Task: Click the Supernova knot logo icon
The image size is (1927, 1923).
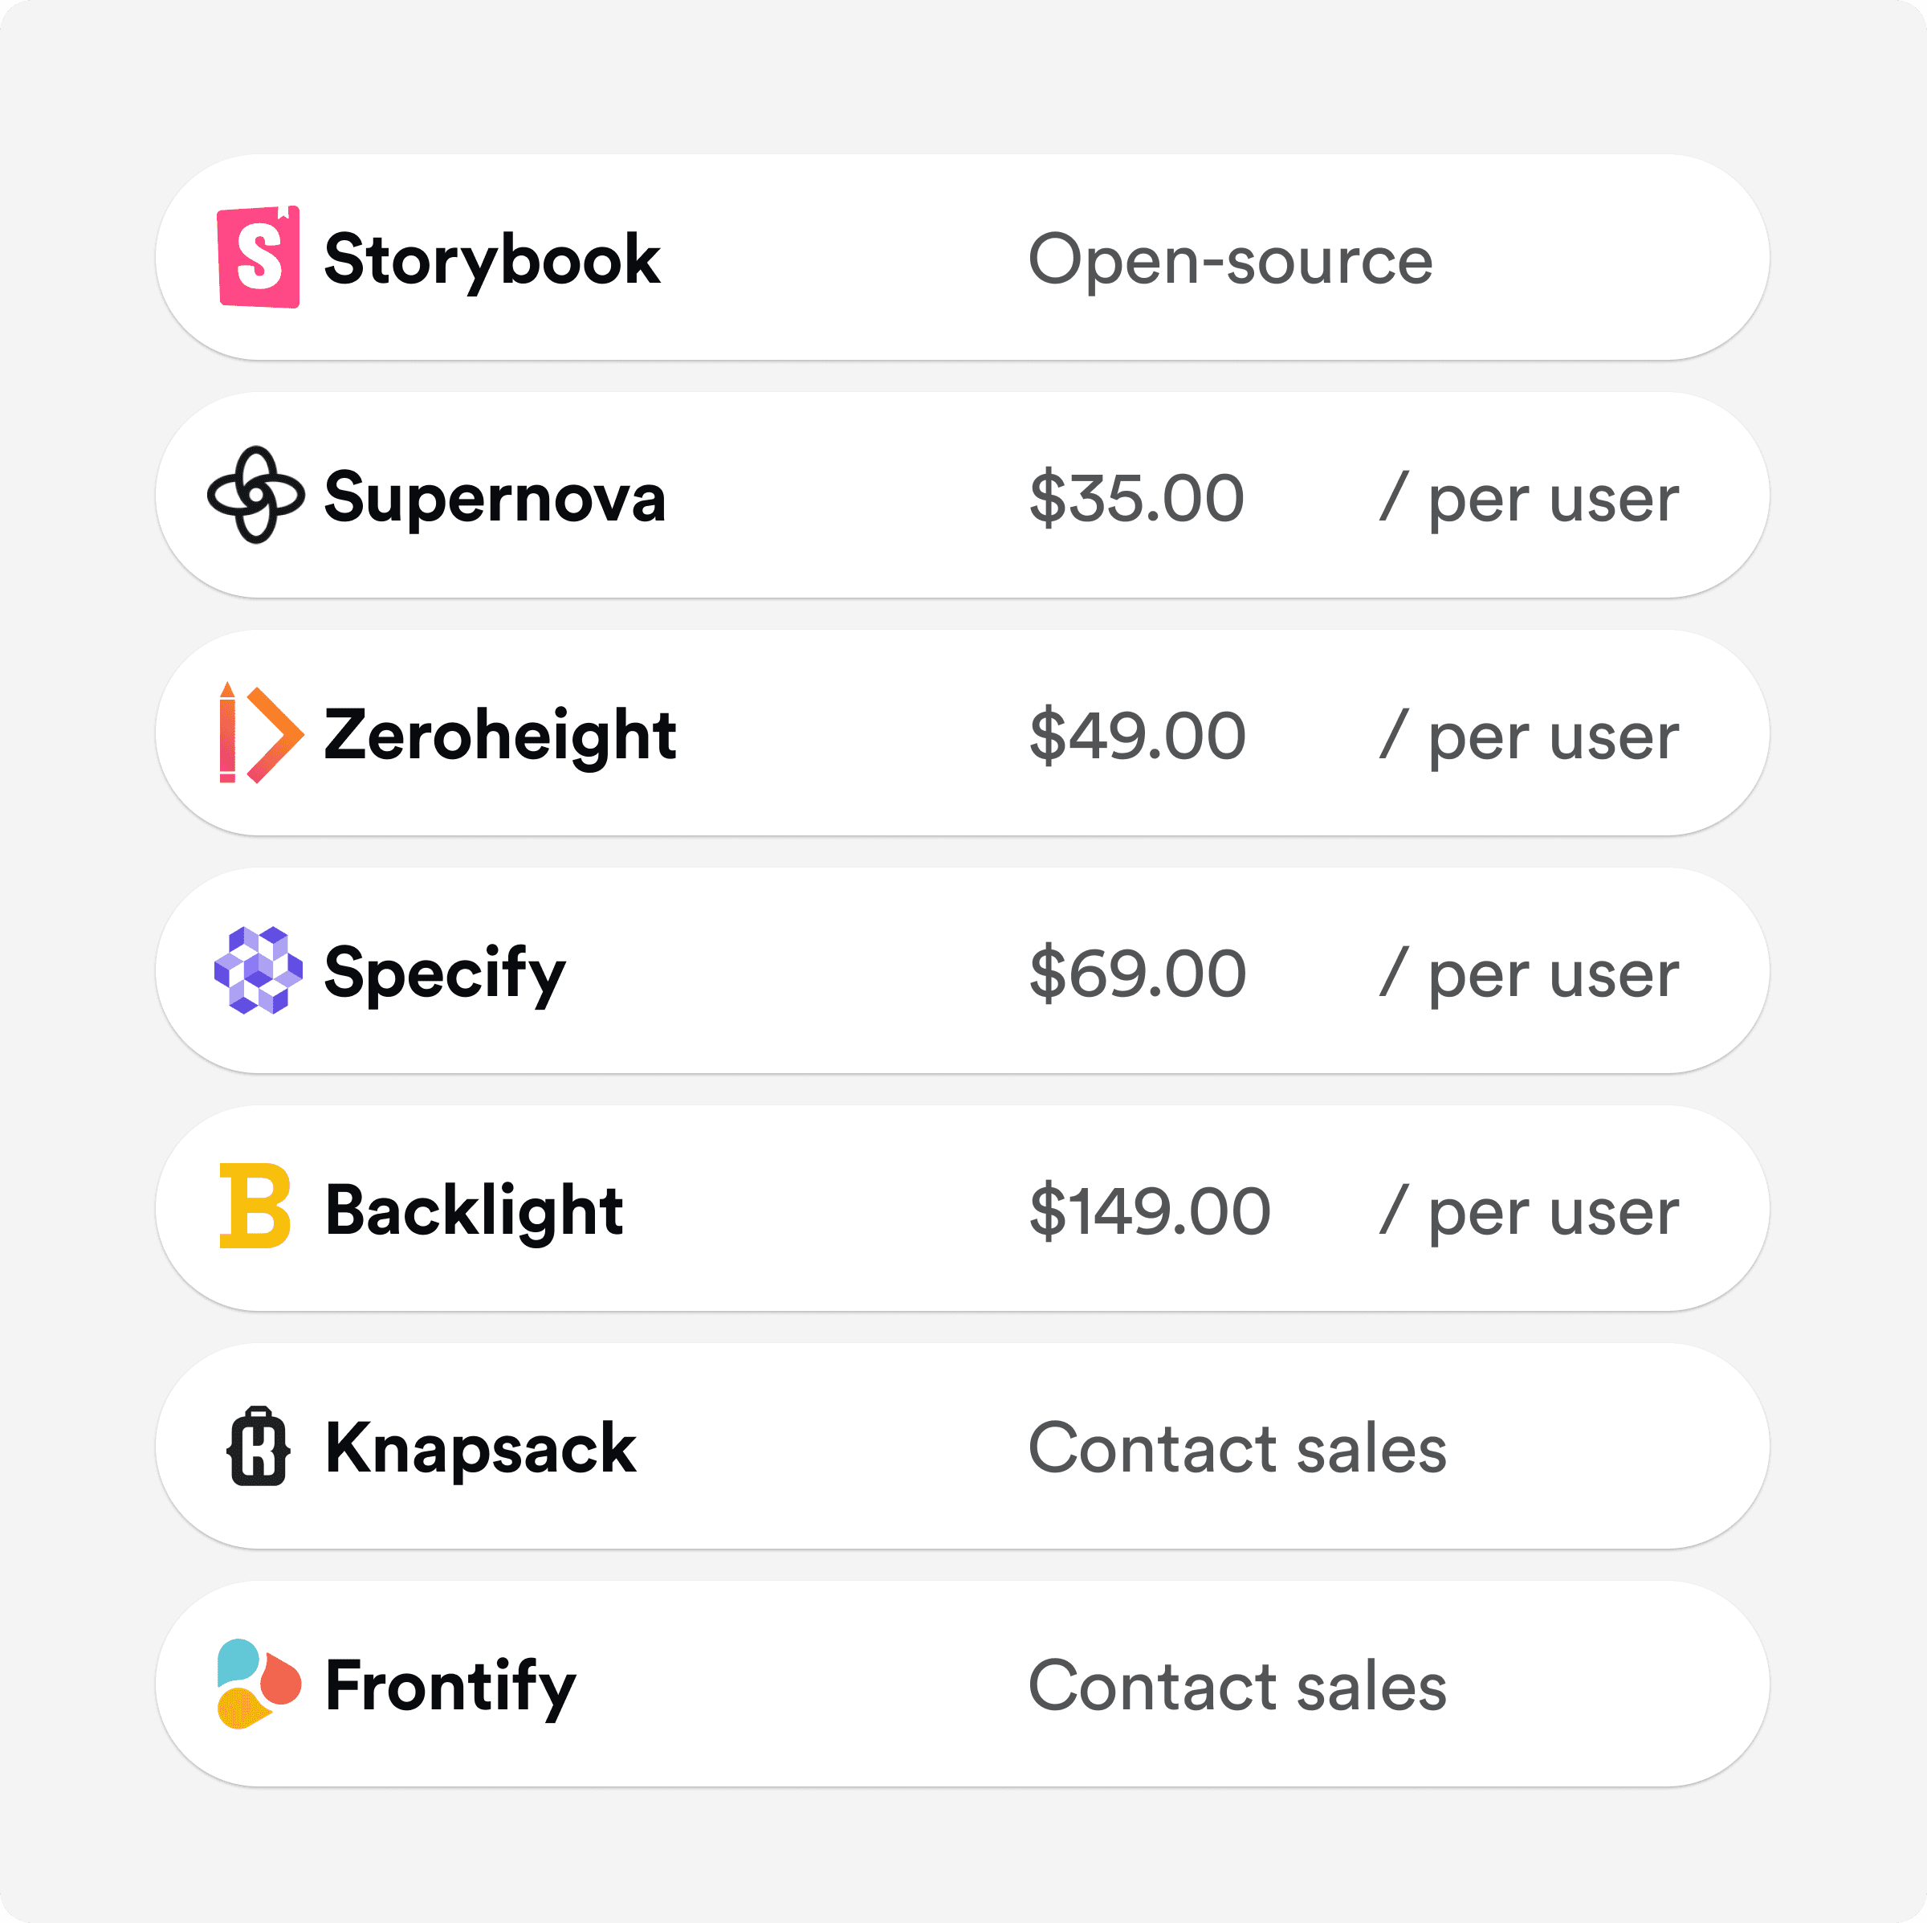Action: coord(256,495)
